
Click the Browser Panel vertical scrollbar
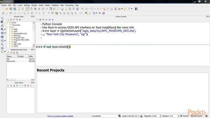[x=33, y=34]
